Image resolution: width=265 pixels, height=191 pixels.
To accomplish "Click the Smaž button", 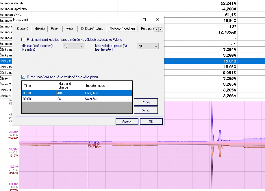I will point(146,110).
